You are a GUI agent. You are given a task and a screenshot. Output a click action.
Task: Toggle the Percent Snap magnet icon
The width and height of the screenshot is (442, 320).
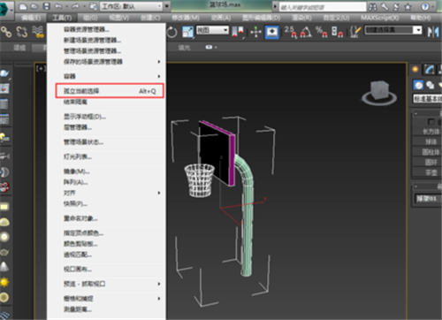pos(321,32)
